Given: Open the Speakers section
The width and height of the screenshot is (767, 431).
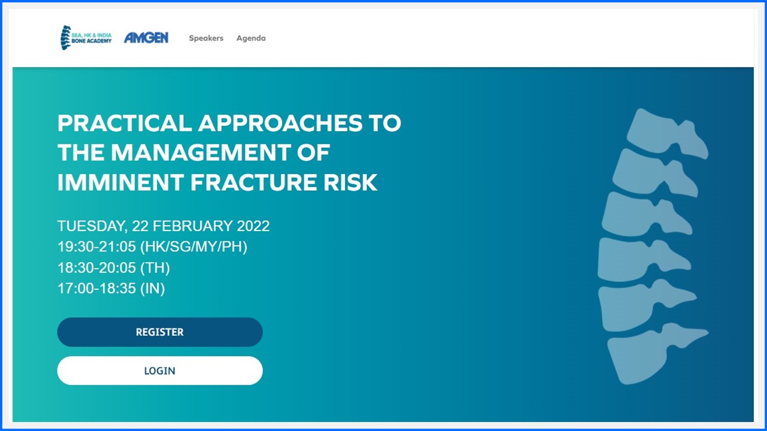Looking at the screenshot, I should [206, 38].
